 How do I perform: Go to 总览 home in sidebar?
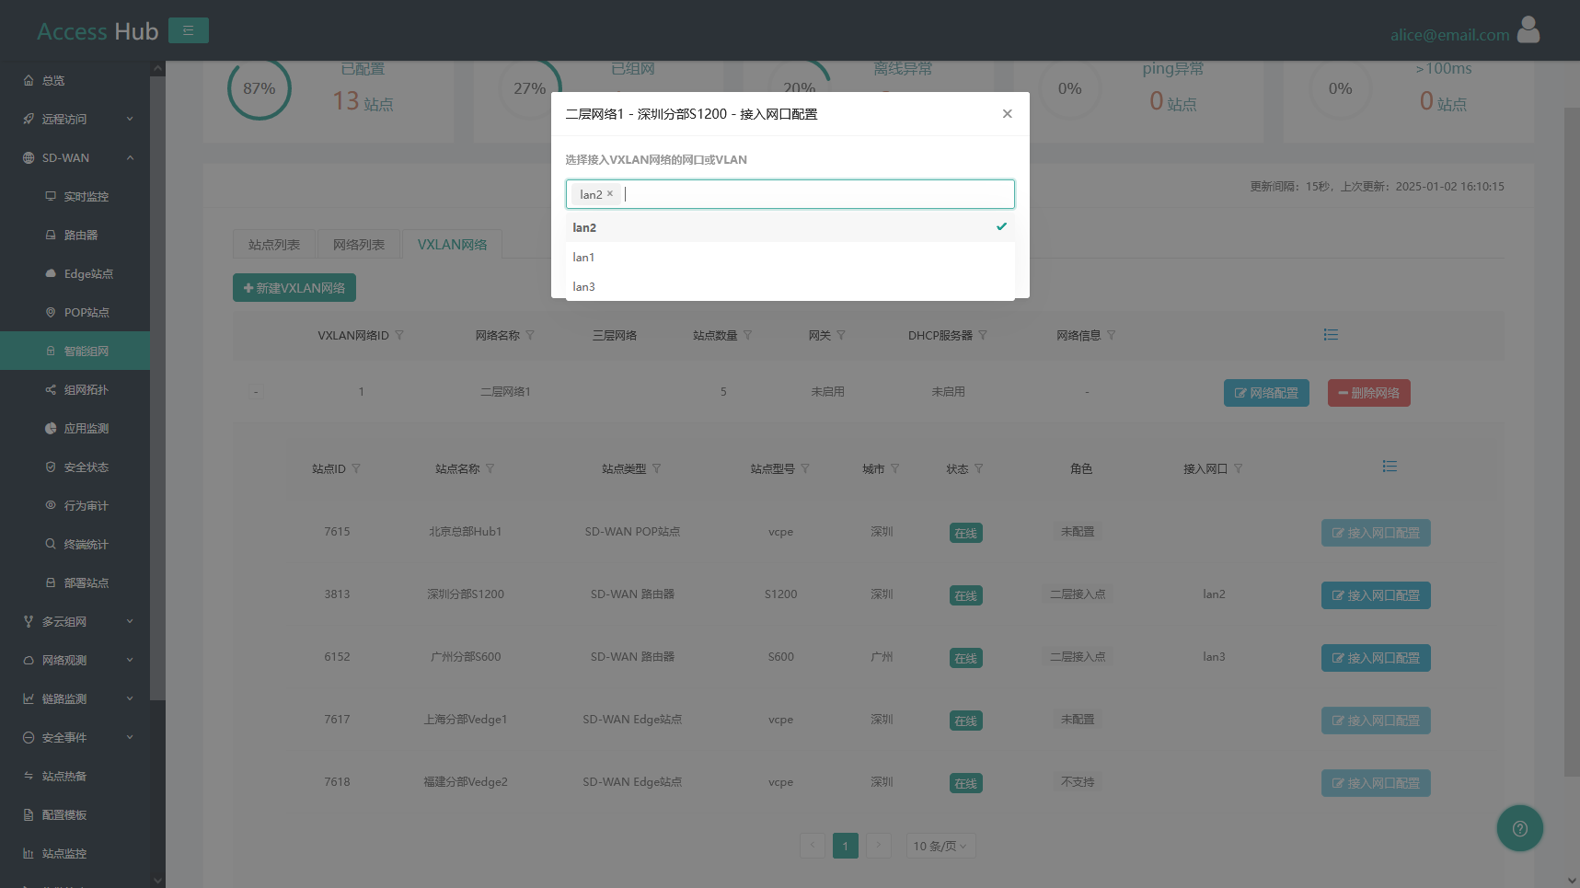pyautogui.click(x=75, y=81)
